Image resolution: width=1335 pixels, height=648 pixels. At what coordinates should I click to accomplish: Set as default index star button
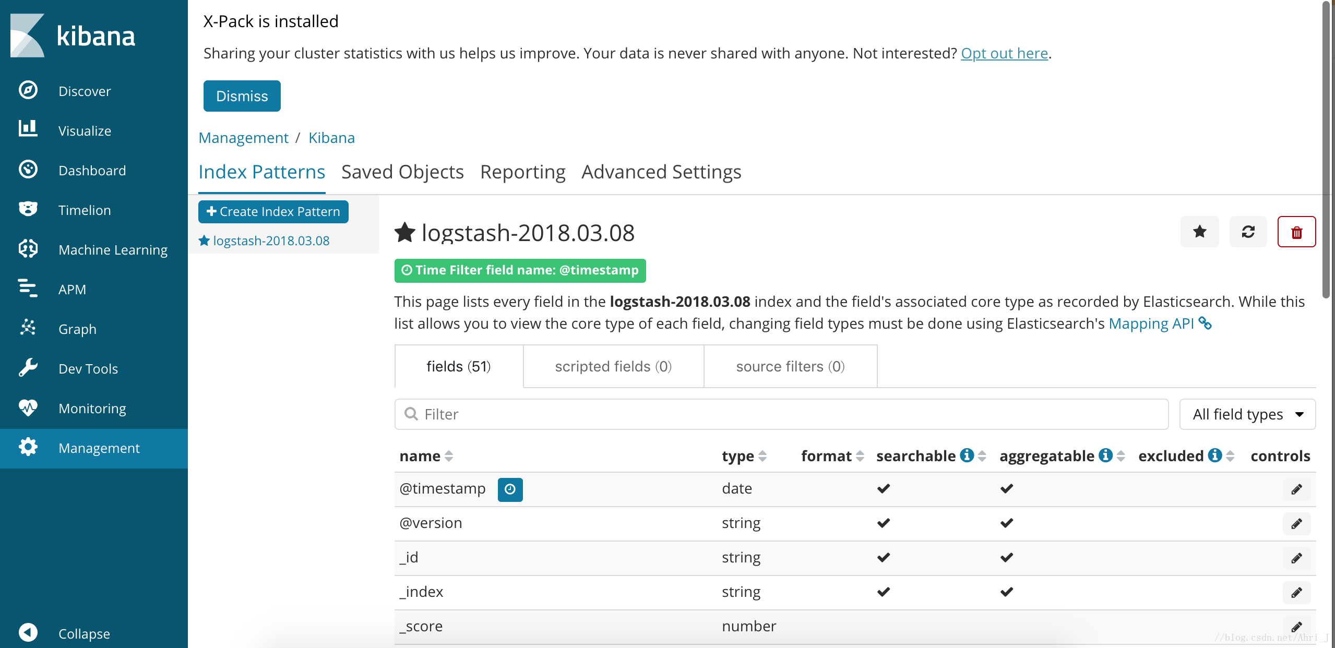1200,232
